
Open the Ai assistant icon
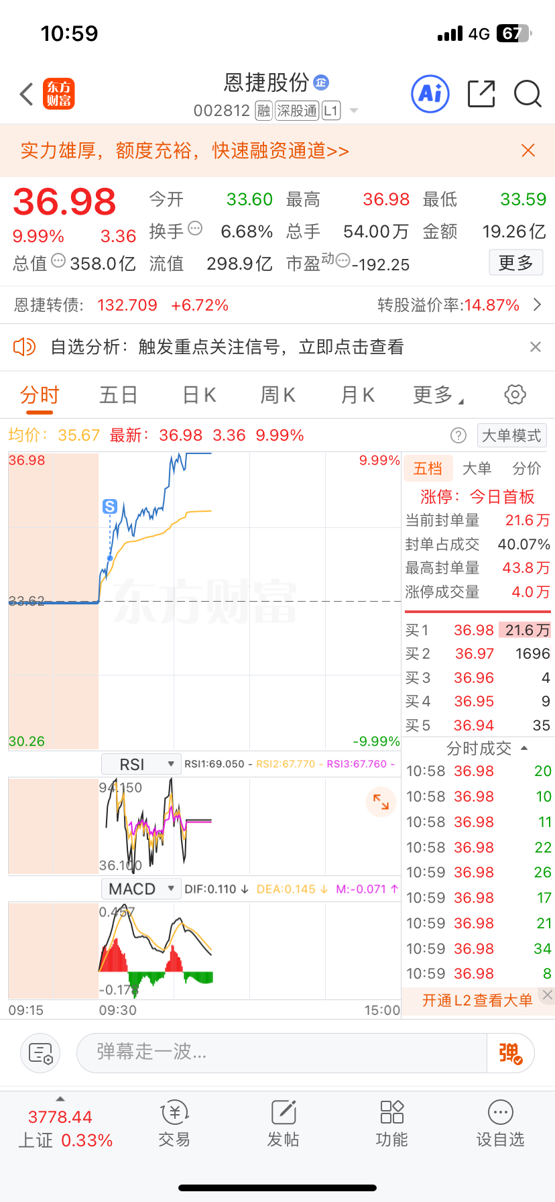pos(430,94)
